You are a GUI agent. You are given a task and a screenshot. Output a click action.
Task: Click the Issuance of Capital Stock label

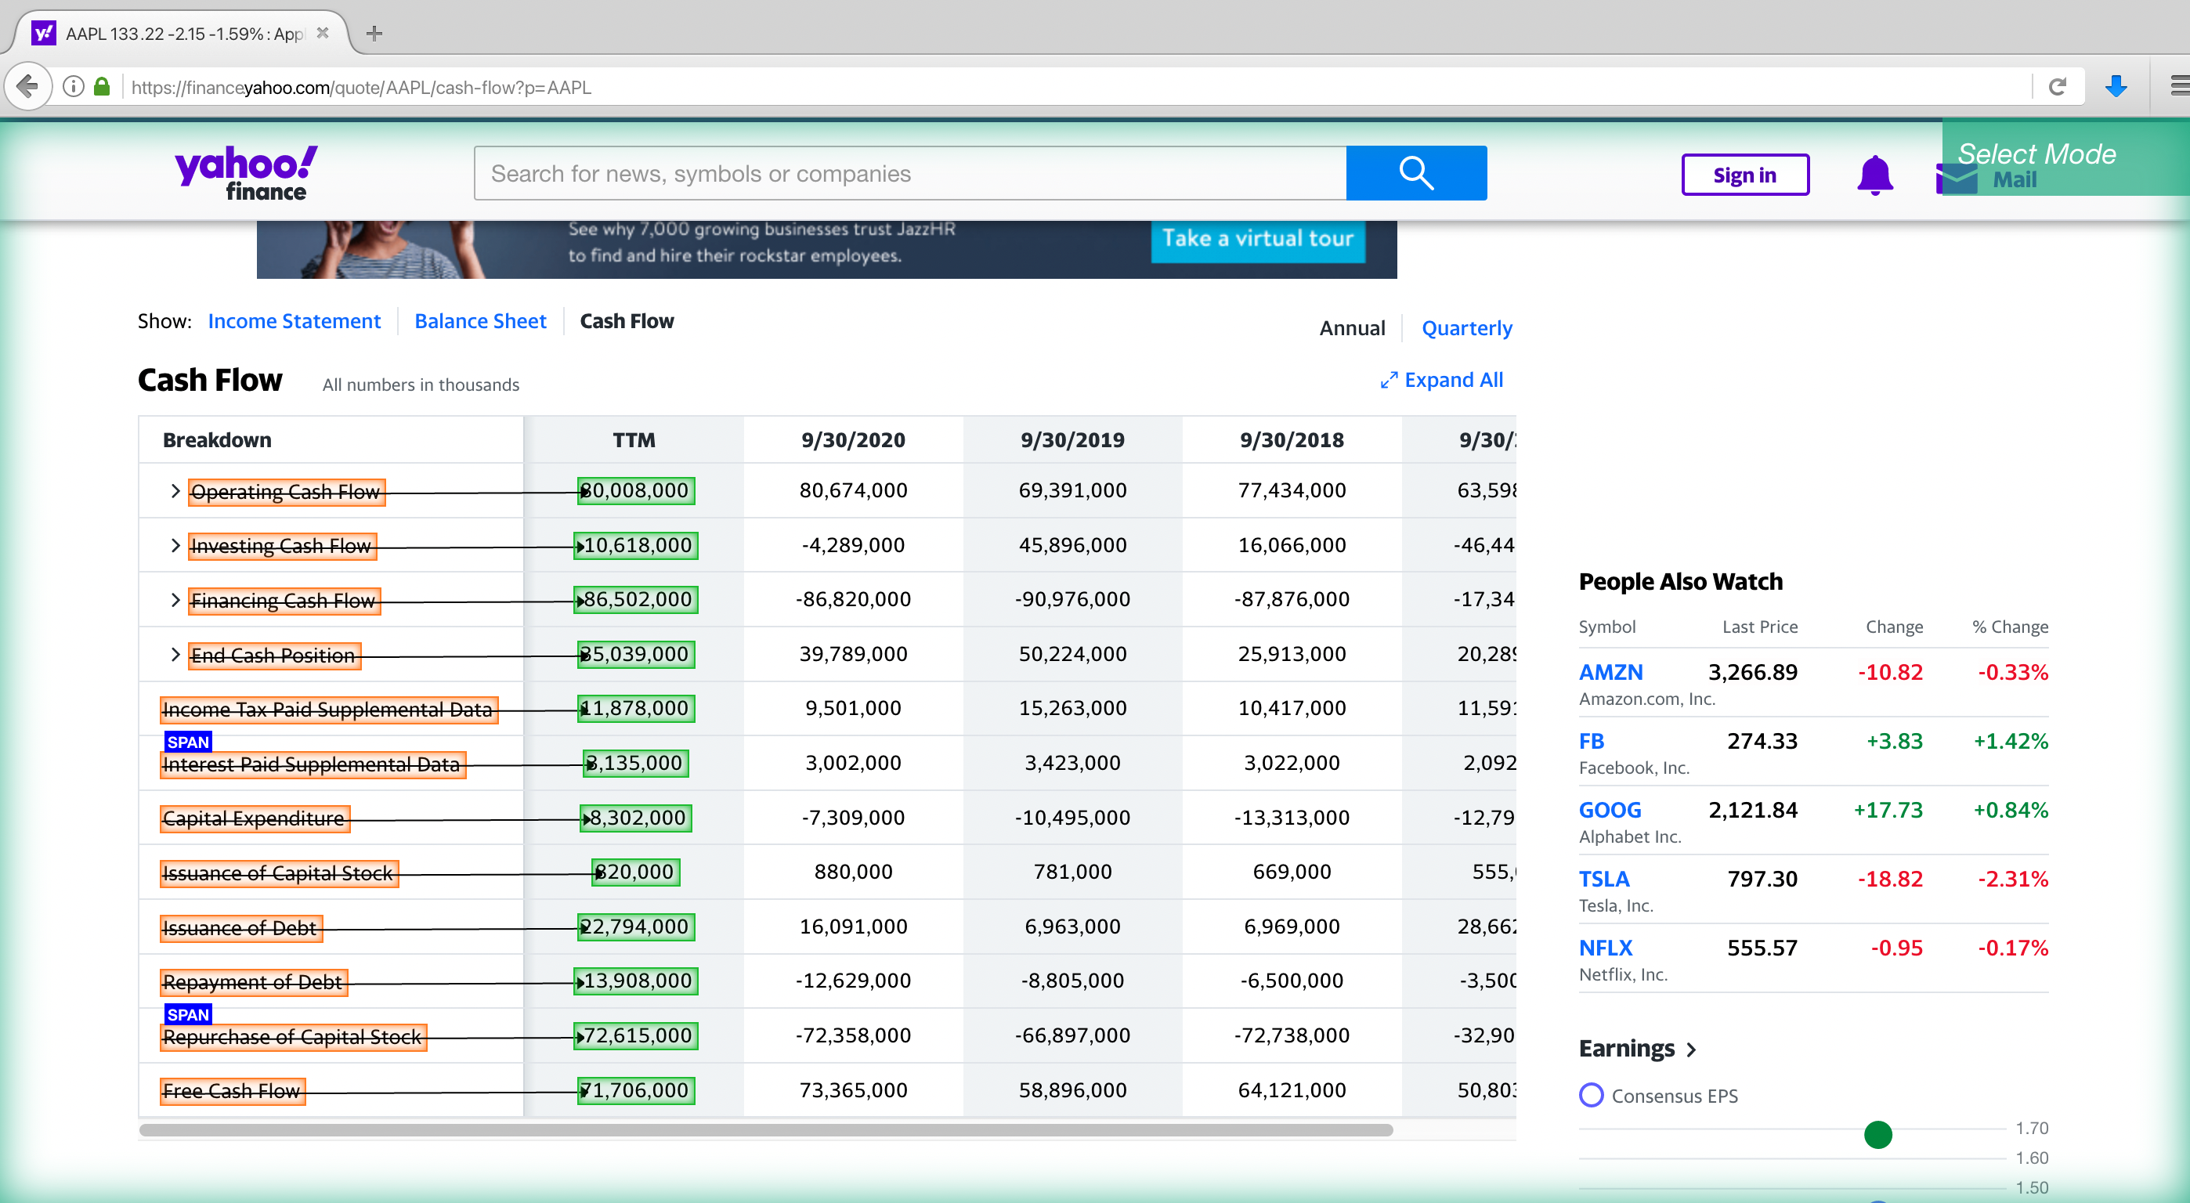click(x=278, y=873)
